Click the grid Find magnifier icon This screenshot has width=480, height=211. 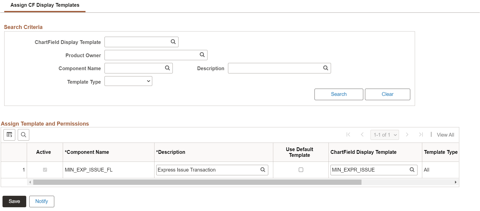pos(23,135)
